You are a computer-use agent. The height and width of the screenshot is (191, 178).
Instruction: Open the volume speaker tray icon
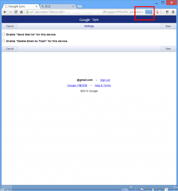(x=153, y=189)
